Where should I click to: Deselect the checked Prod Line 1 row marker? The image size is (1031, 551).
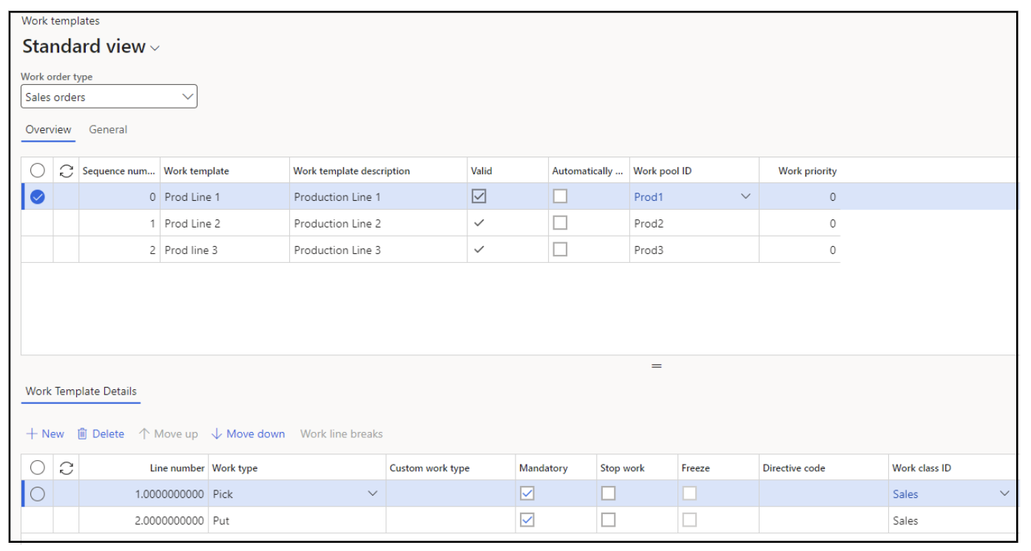(38, 197)
